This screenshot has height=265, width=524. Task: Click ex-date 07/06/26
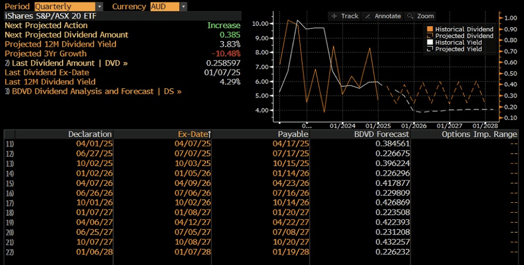click(193, 193)
